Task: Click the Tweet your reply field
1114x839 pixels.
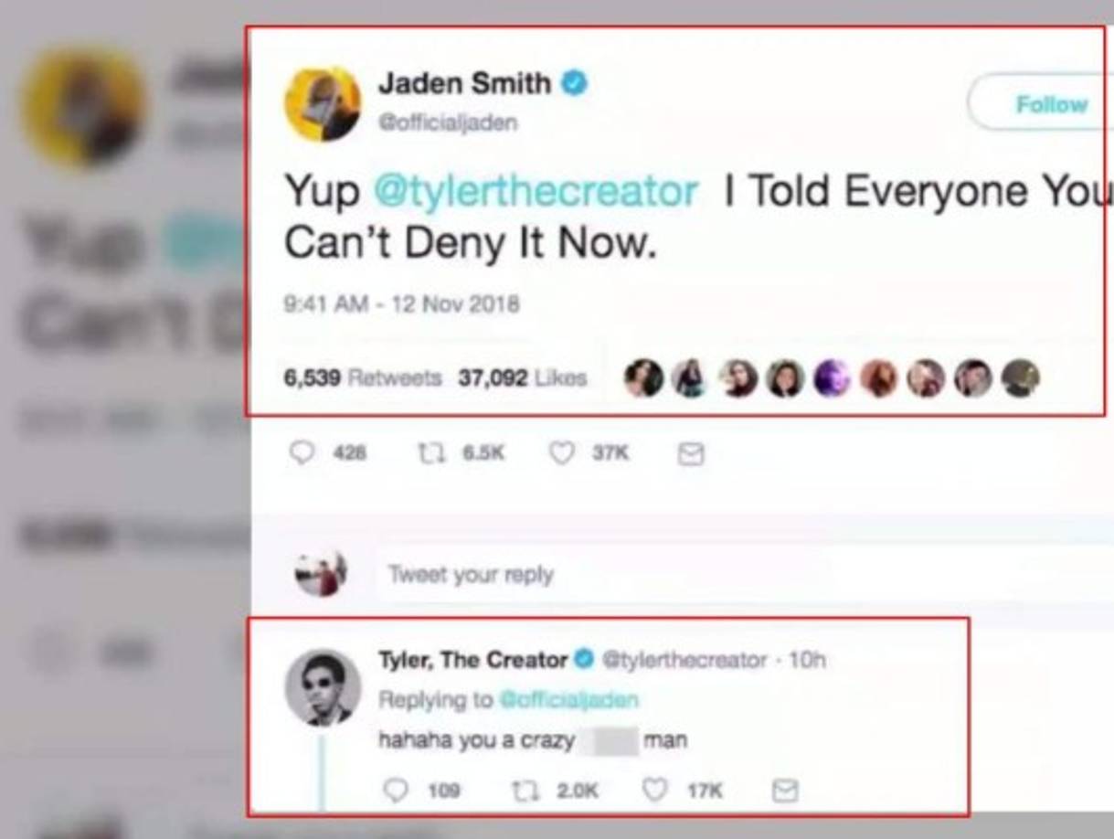Action: (603, 575)
